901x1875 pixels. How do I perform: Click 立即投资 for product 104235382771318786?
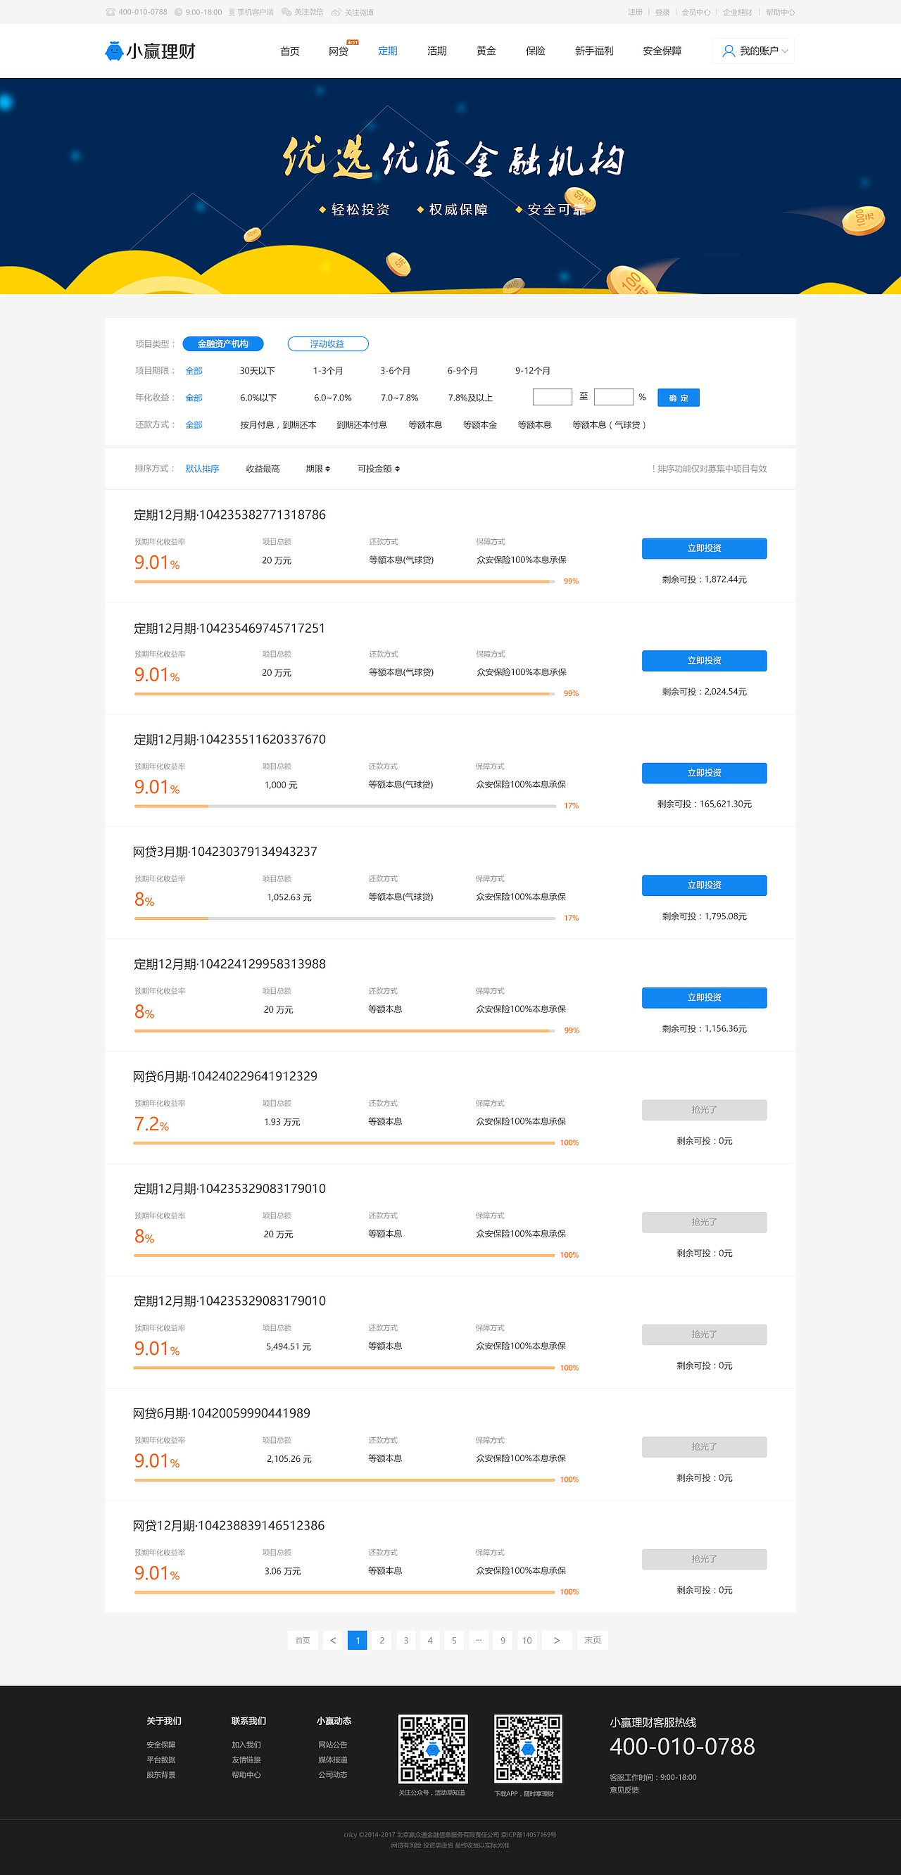(x=704, y=548)
